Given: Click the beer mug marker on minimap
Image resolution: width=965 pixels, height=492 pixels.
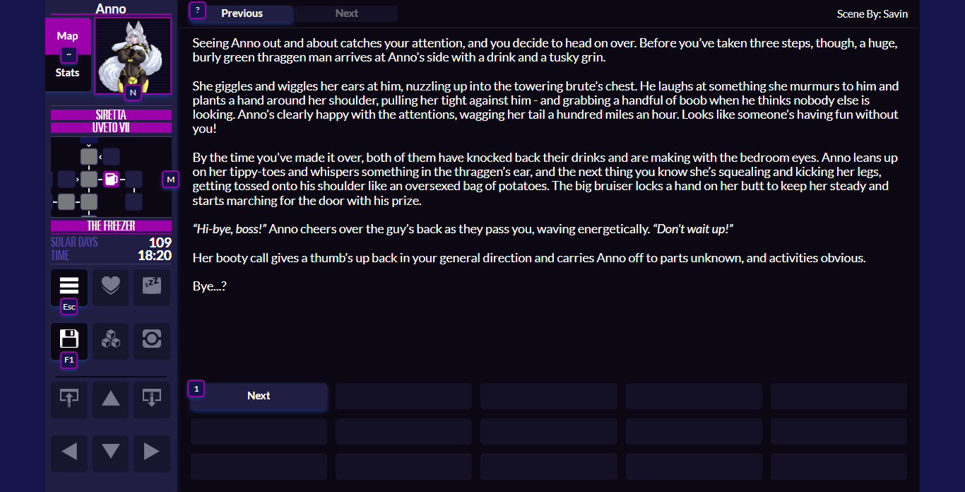Looking at the screenshot, I should click(111, 179).
